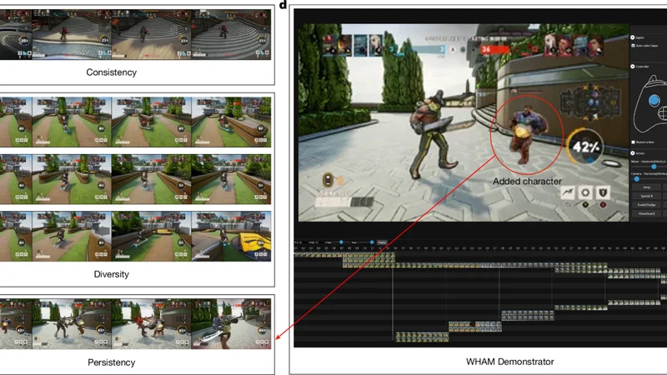Click the 1.4 tick on the timeline ruler
The width and height of the screenshot is (667, 375).
[395, 248]
